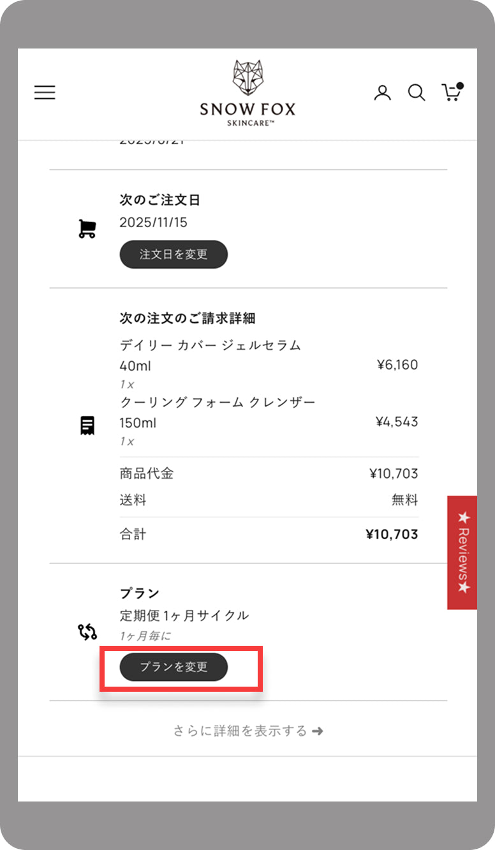Click the next order date 2025/11/15
Screen dimensions: 495x850
[153, 223]
